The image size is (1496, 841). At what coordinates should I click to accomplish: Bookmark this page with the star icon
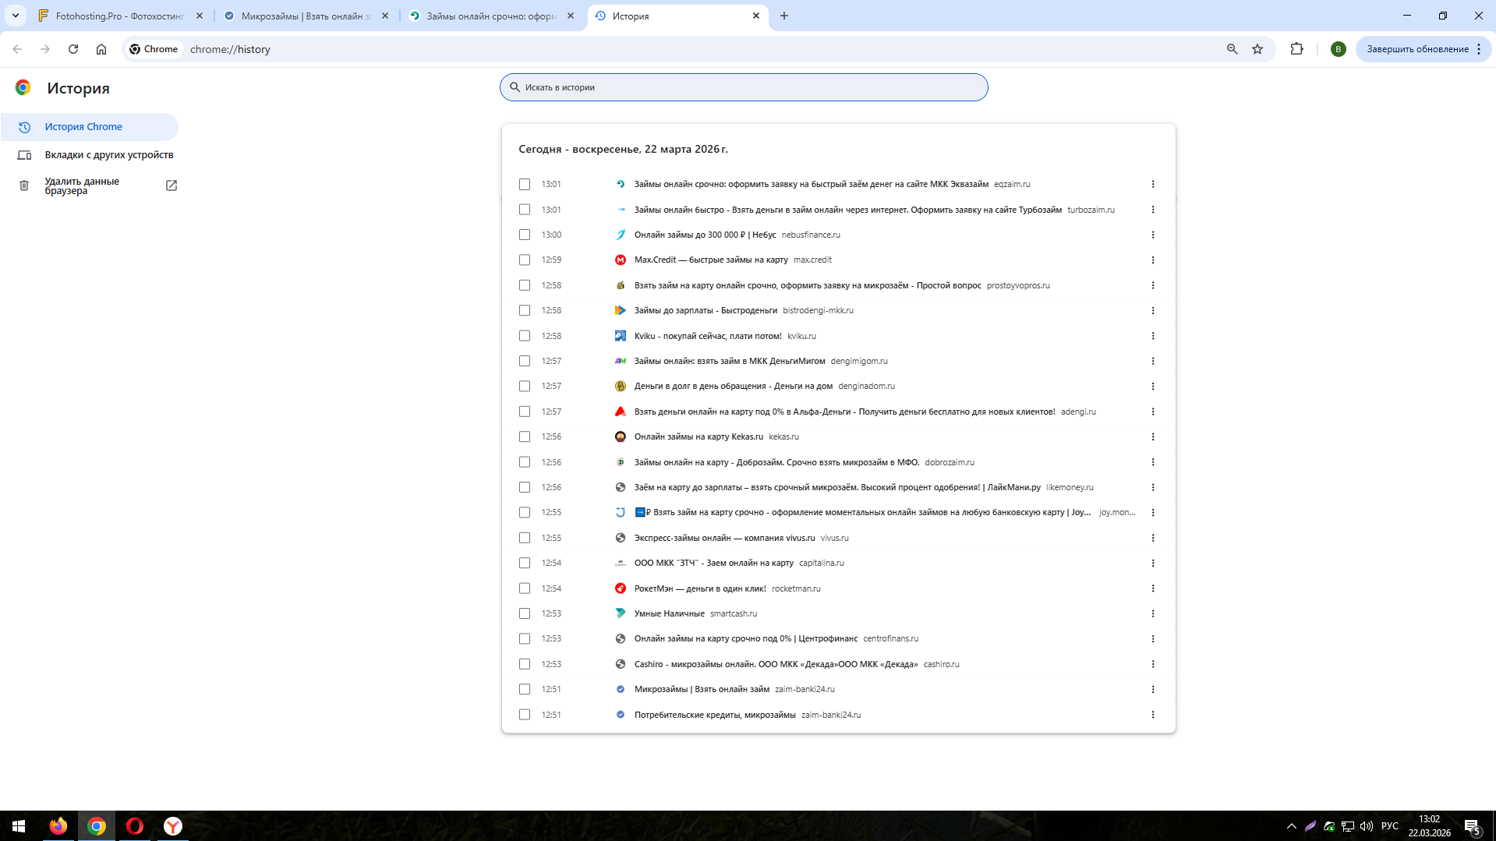[x=1257, y=49]
